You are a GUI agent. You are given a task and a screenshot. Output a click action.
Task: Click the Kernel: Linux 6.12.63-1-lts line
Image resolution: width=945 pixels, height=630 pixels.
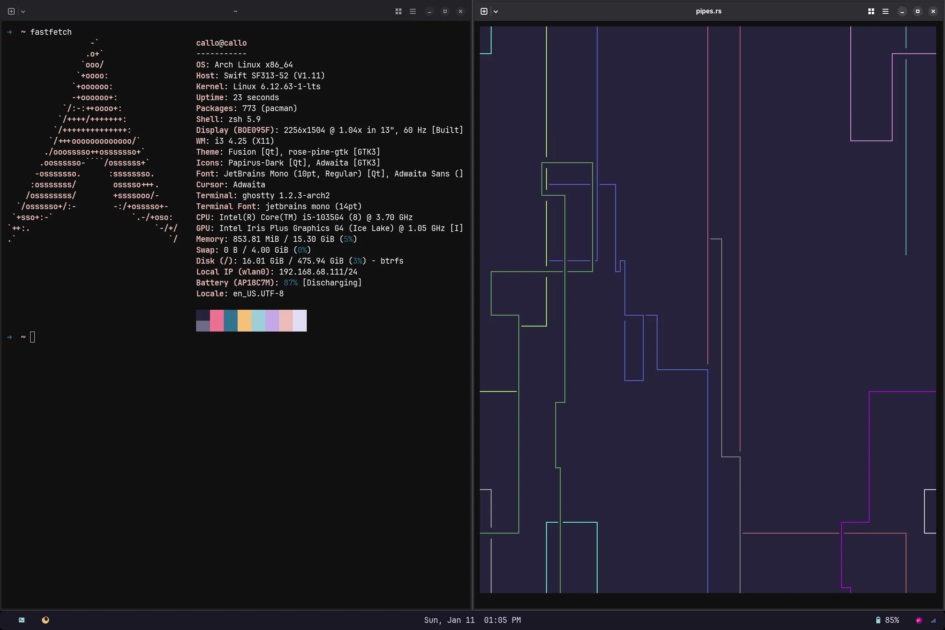click(258, 87)
